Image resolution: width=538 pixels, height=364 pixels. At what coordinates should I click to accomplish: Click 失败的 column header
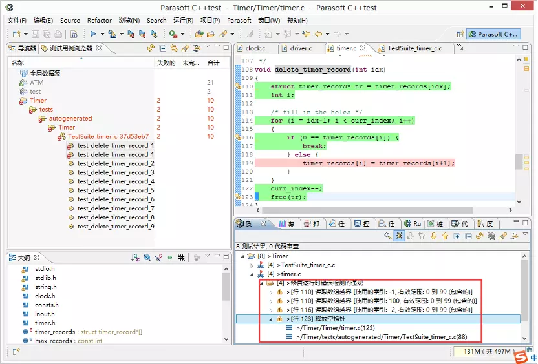point(166,63)
